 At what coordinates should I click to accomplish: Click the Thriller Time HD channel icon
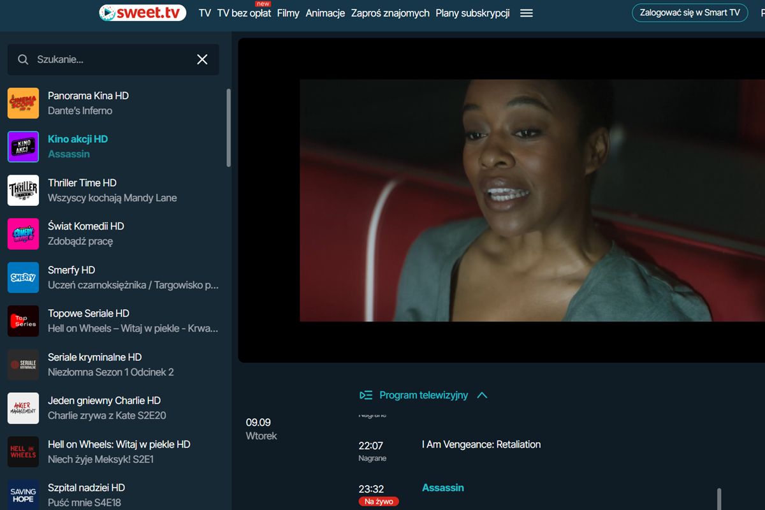click(23, 190)
